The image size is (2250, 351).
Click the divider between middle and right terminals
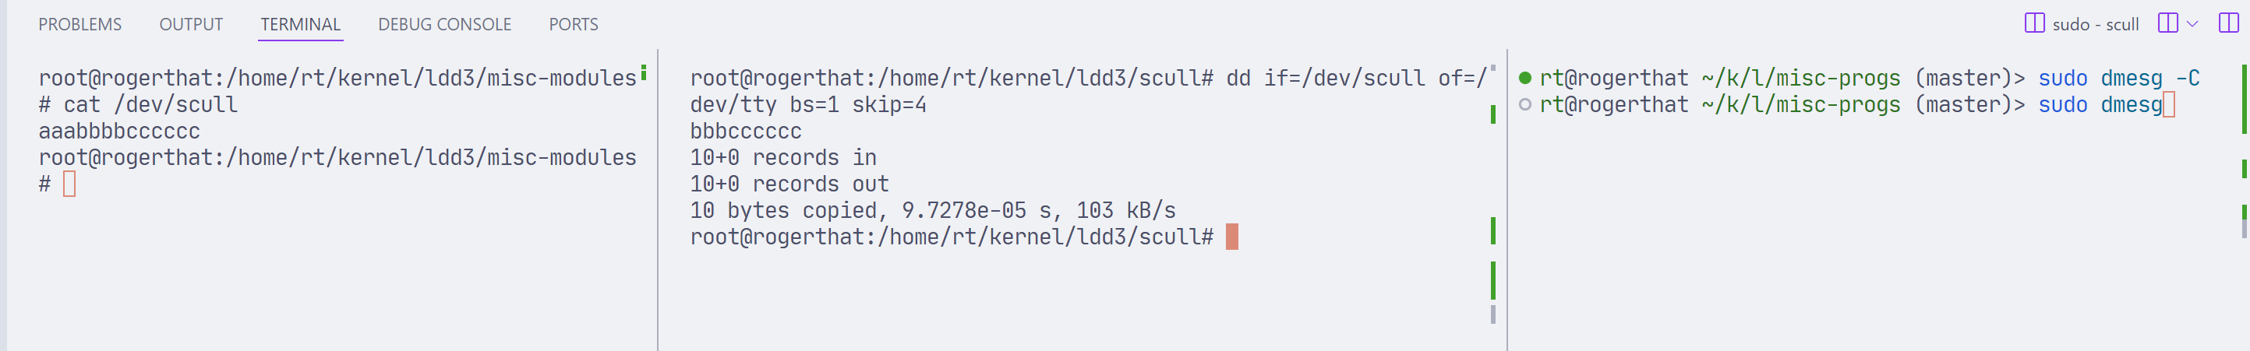(x=1507, y=201)
